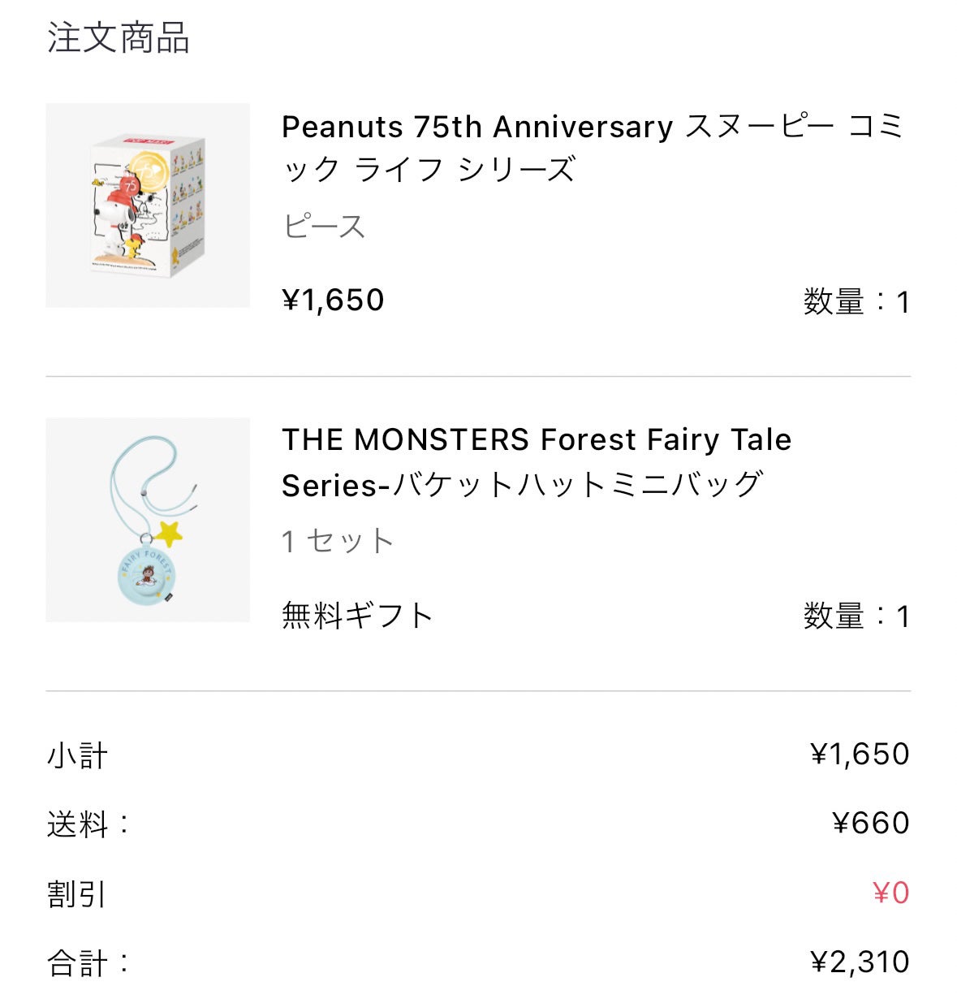Click the red ¥0 discount amount
This screenshot has width=957, height=999.
(890, 893)
